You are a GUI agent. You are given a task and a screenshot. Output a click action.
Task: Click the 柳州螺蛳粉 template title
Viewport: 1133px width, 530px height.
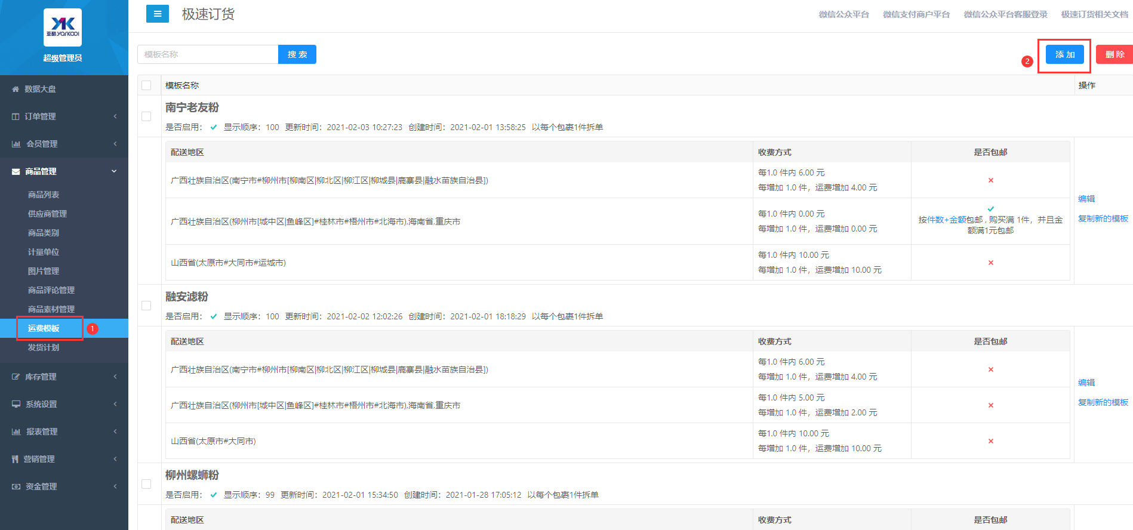[192, 475]
